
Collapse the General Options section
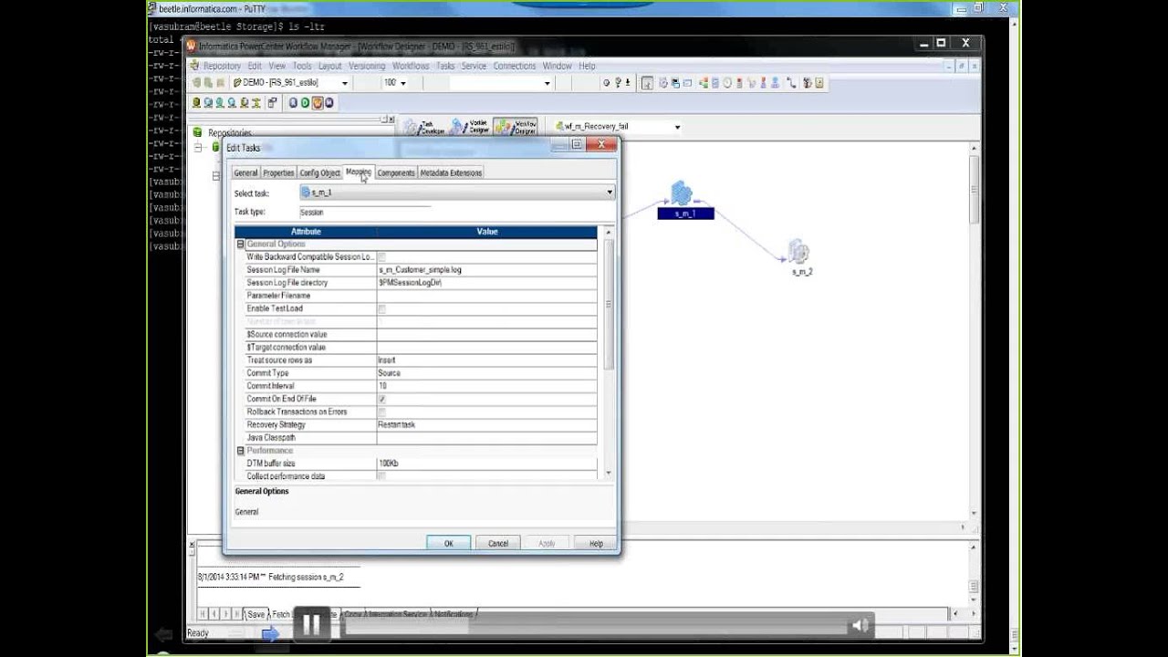(241, 244)
